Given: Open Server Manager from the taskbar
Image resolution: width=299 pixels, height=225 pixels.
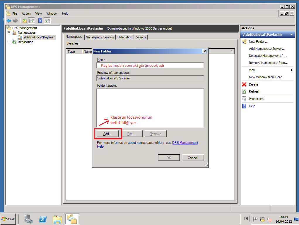Looking at the screenshot, I should click(x=28, y=219).
